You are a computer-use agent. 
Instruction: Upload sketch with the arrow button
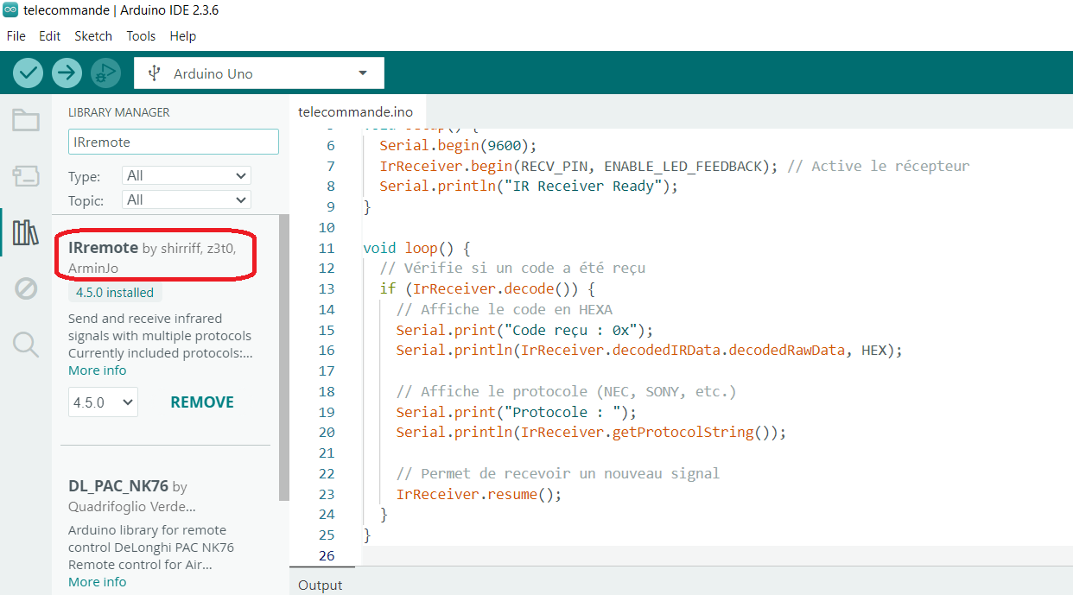67,73
